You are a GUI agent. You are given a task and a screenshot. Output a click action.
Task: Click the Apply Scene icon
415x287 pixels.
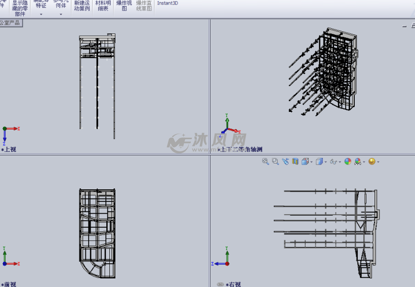[358, 161]
